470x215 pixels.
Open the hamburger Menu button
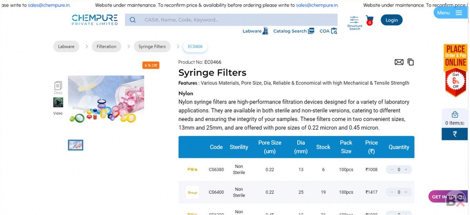tap(450, 13)
